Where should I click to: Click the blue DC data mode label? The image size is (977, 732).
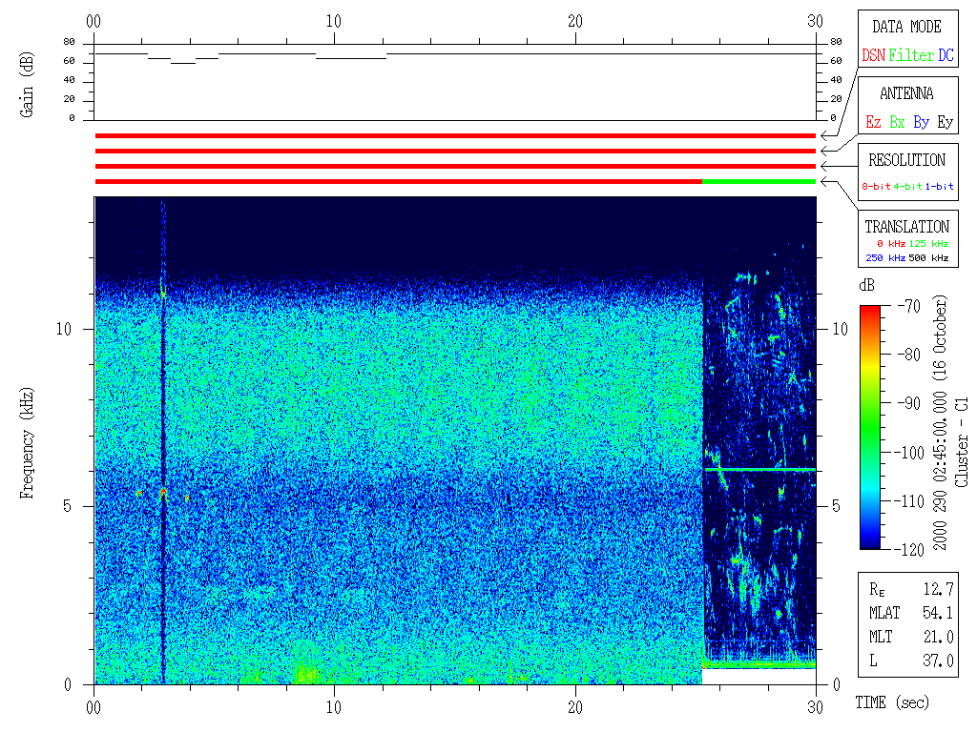[946, 56]
